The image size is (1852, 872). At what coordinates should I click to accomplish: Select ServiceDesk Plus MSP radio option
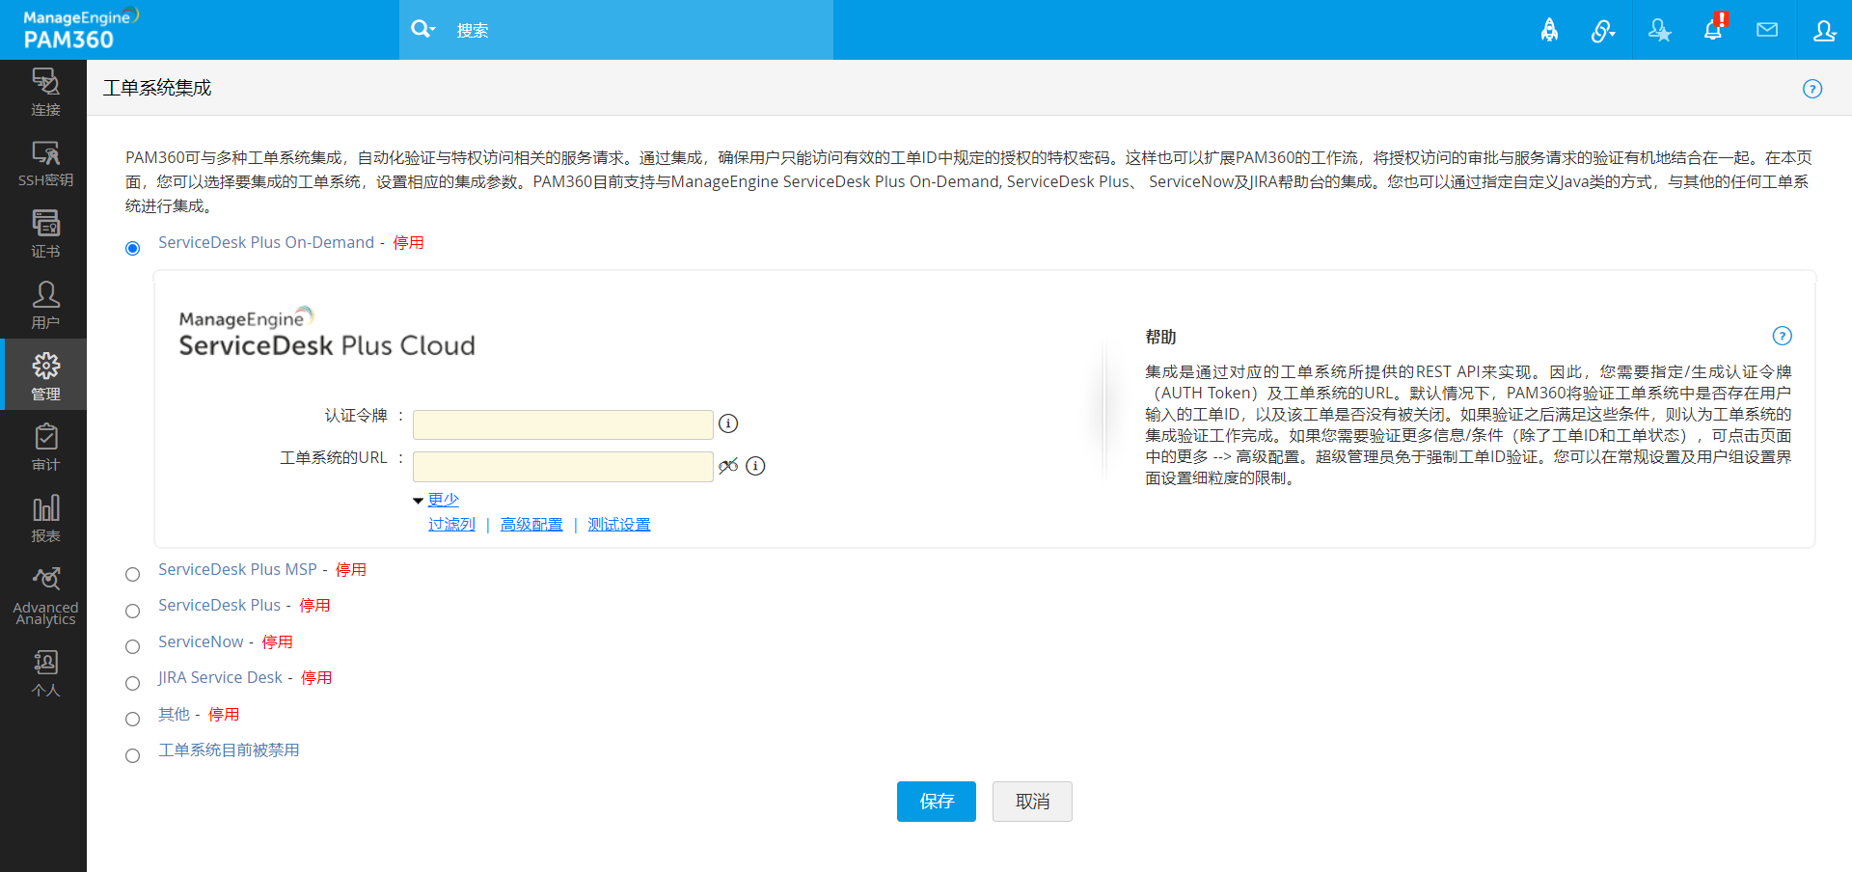tap(133, 575)
